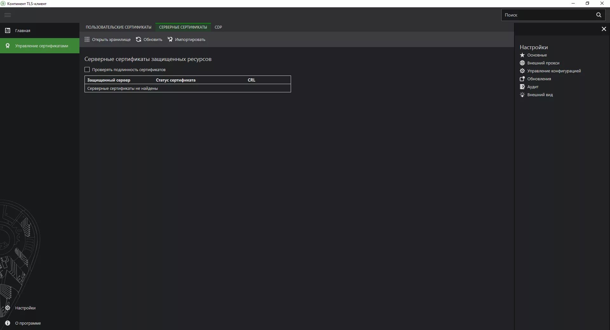
Task: Click the certificate management ribbon icon
Action: [x=8, y=46]
